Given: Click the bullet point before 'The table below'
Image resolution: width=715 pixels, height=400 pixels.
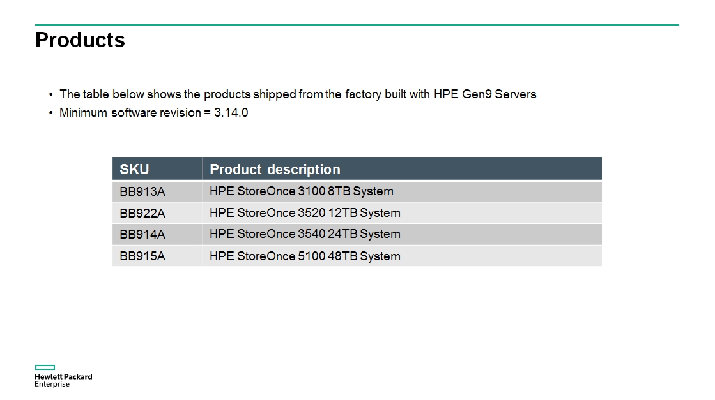Looking at the screenshot, I should point(50,94).
